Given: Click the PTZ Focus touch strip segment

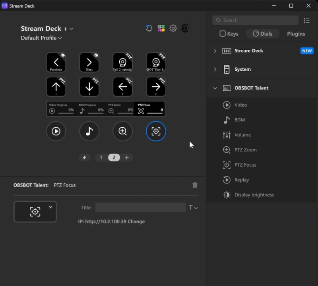Looking at the screenshot, I should pos(150,109).
